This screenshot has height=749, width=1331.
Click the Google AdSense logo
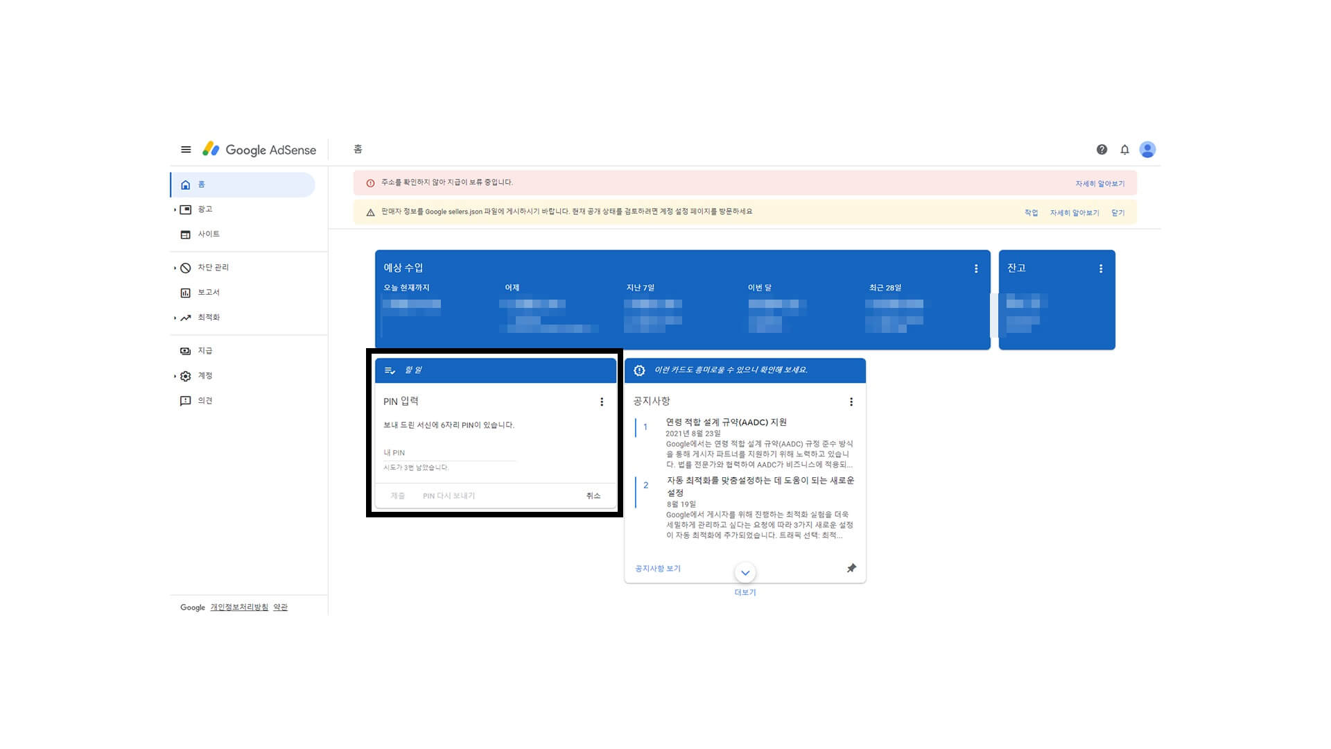click(x=259, y=150)
